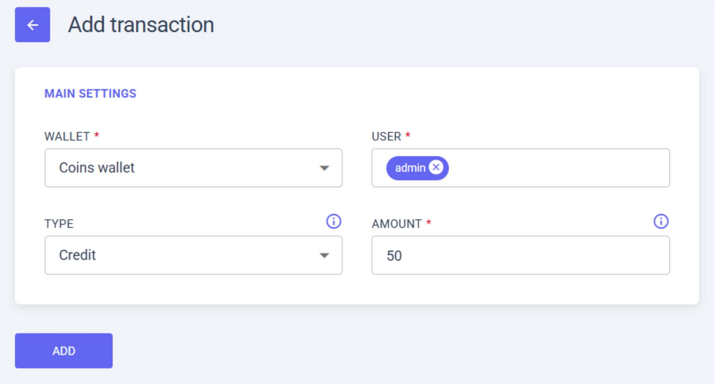Click the WALLET field label
Image resolution: width=715 pixels, height=384 pixels.
coord(67,136)
